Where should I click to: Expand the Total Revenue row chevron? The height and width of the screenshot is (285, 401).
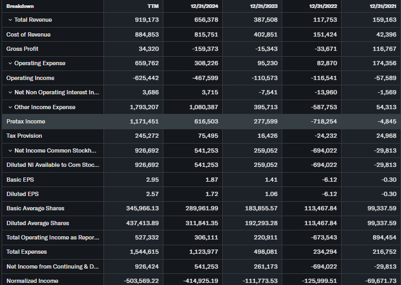point(10,20)
